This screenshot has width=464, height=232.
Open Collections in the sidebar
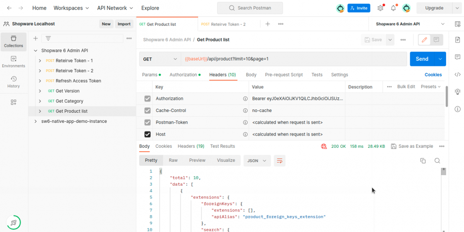pyautogui.click(x=14, y=42)
